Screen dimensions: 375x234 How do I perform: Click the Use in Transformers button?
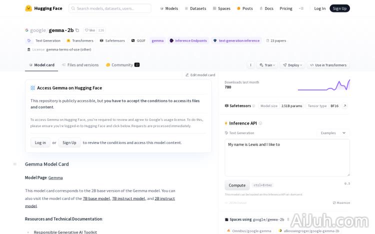pyautogui.click(x=328, y=65)
